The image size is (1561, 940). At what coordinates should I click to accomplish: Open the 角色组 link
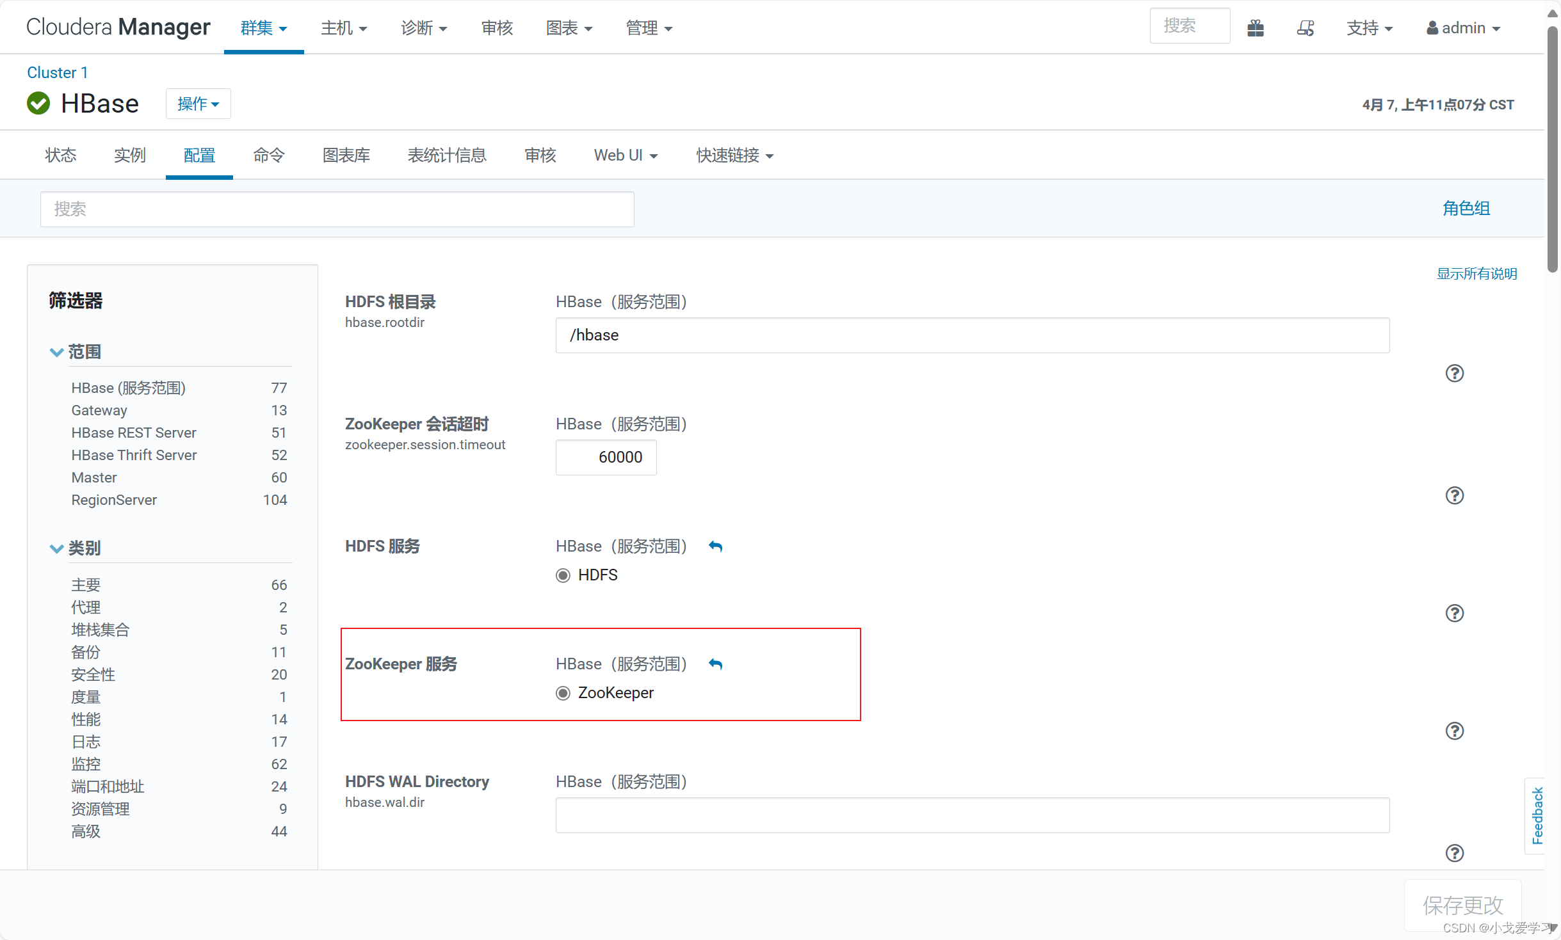coord(1466,209)
